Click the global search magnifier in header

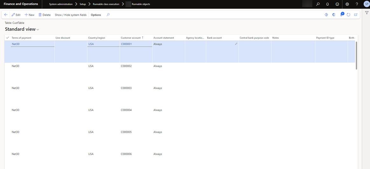pyautogui.click(x=318, y=4)
